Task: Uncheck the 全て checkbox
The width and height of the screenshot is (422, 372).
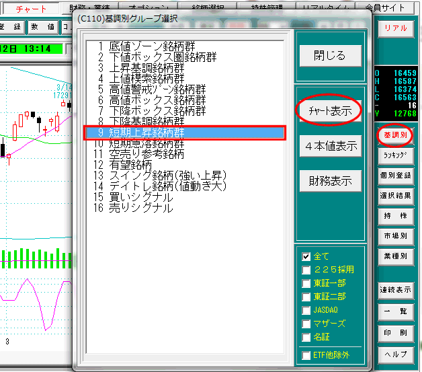Action: (x=306, y=256)
